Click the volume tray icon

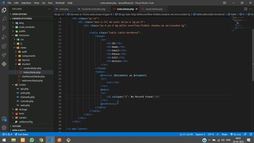coord(223,140)
